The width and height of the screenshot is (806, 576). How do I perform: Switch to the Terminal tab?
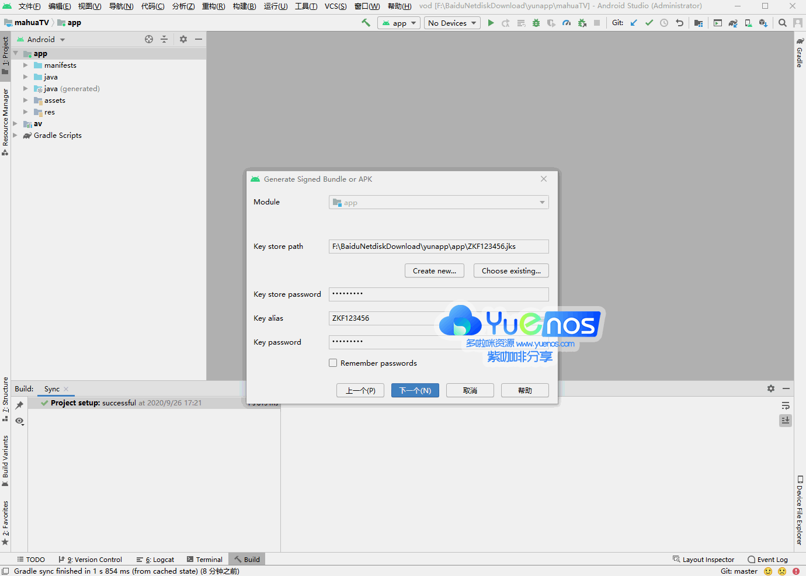[x=205, y=559]
